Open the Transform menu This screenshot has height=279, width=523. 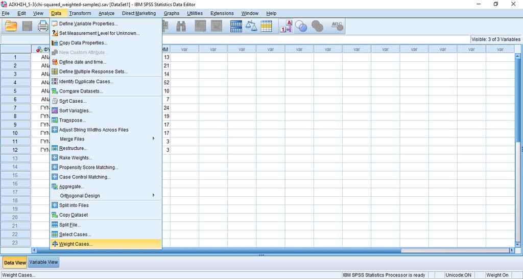[80, 13]
